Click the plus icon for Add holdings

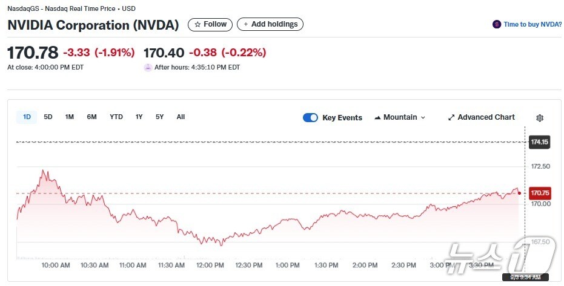click(245, 25)
